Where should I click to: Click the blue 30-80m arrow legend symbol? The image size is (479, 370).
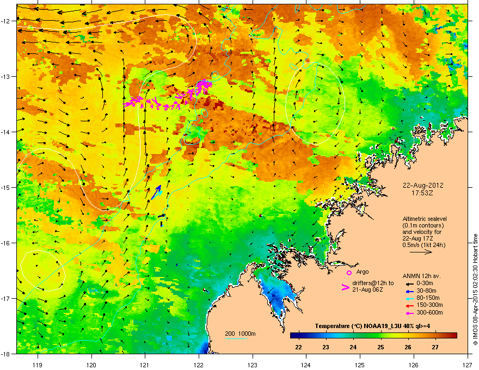tap(409, 291)
